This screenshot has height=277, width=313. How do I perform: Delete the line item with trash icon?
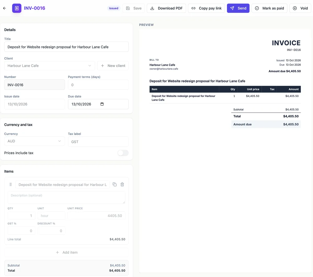122,184
